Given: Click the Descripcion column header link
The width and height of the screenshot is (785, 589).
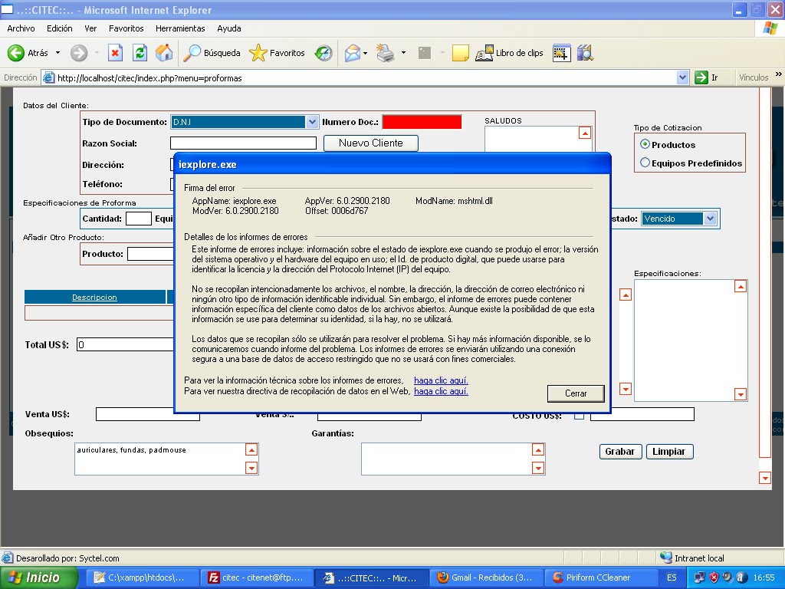Looking at the screenshot, I should 94,297.
